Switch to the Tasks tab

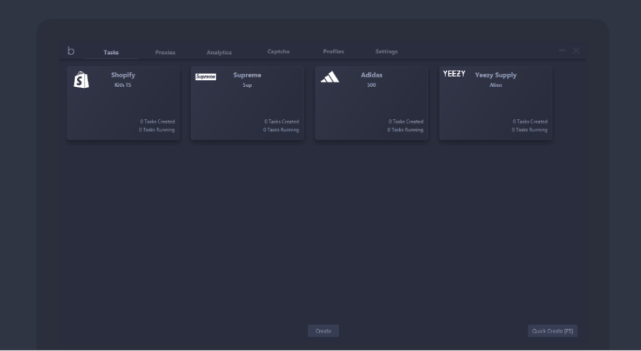pyautogui.click(x=111, y=53)
